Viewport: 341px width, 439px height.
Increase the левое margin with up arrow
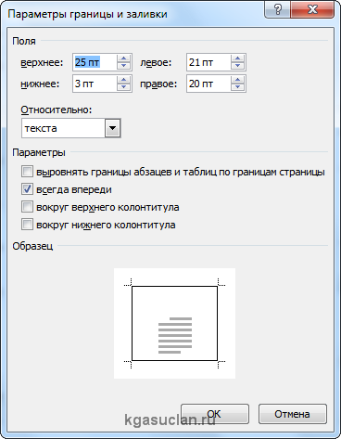(237, 58)
